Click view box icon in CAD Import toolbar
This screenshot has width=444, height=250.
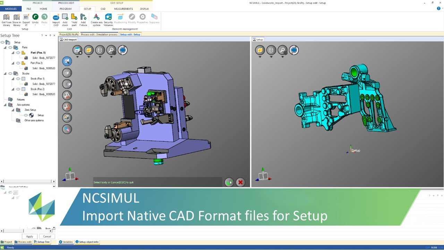pyautogui.click(x=77, y=50)
